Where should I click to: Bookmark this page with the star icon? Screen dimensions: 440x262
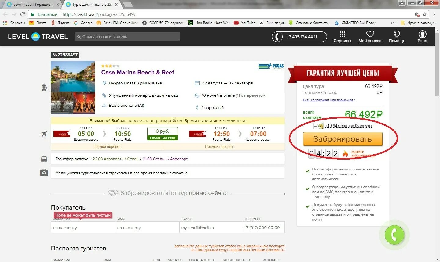coord(425,14)
